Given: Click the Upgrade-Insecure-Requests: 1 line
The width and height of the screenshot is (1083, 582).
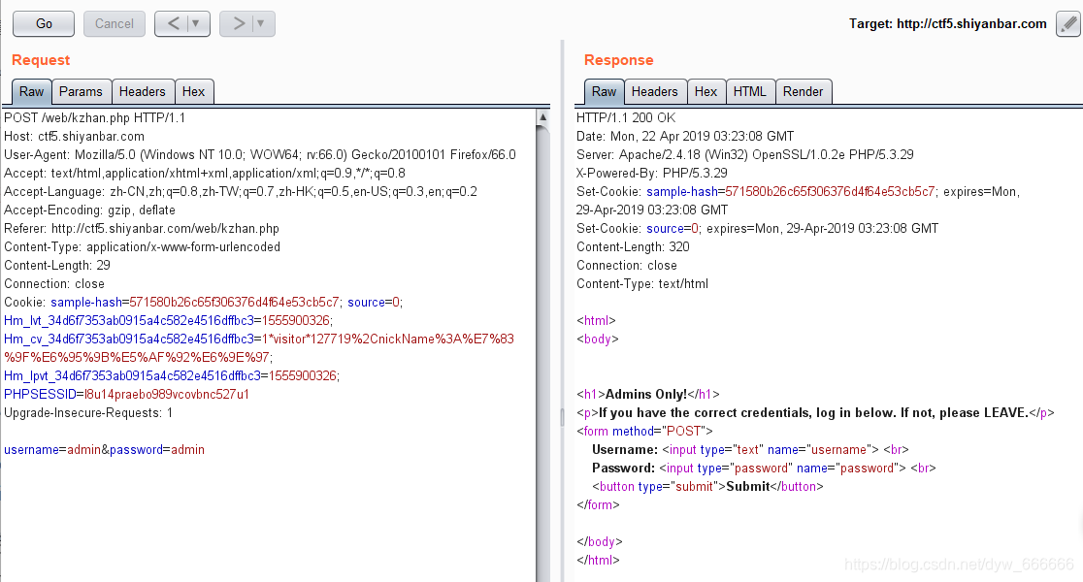Looking at the screenshot, I should (88, 413).
